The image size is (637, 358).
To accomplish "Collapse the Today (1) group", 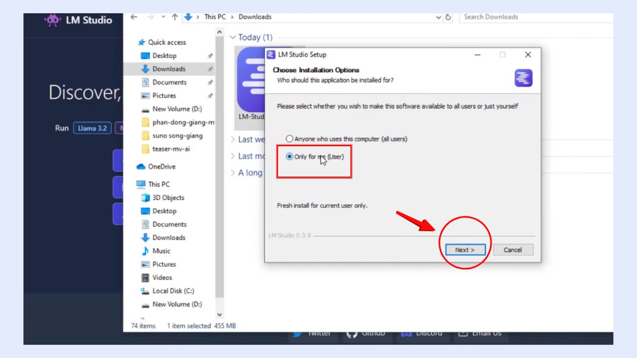I will (233, 38).
